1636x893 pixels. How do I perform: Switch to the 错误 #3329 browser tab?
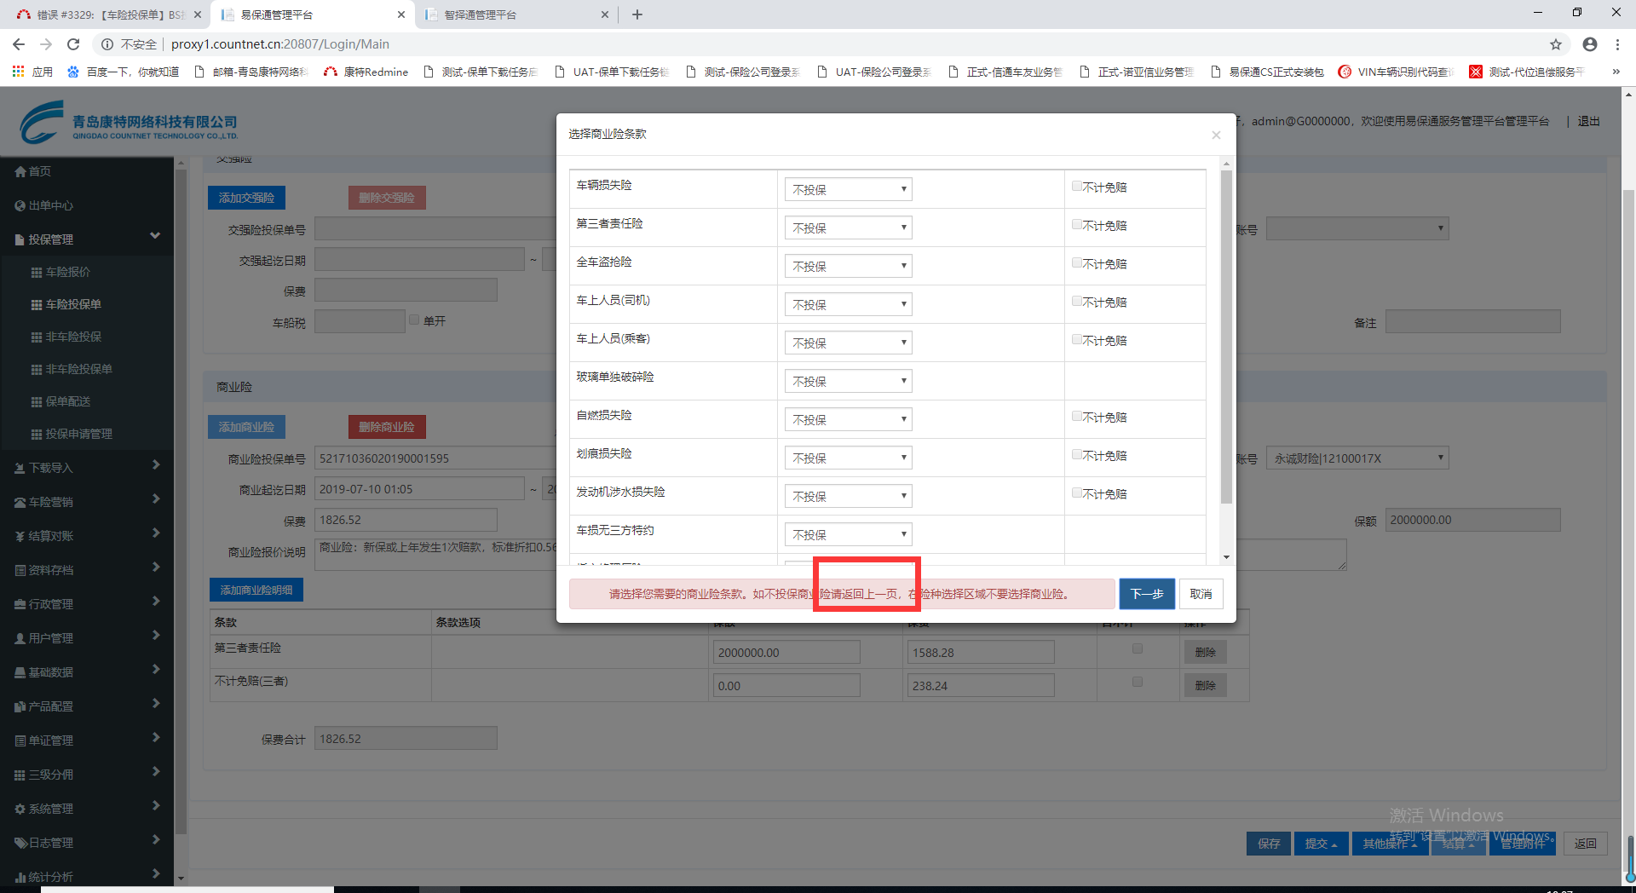(x=107, y=14)
